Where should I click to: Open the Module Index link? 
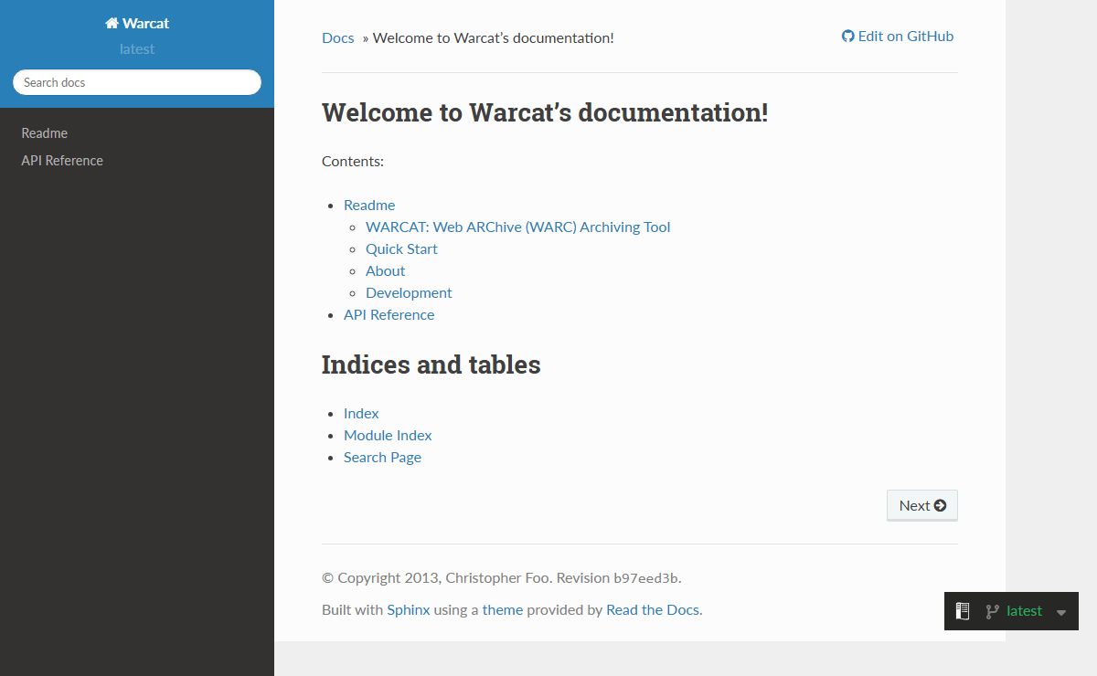click(388, 435)
